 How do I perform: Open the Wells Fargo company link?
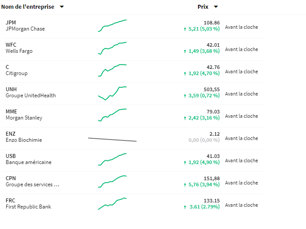click(19, 51)
